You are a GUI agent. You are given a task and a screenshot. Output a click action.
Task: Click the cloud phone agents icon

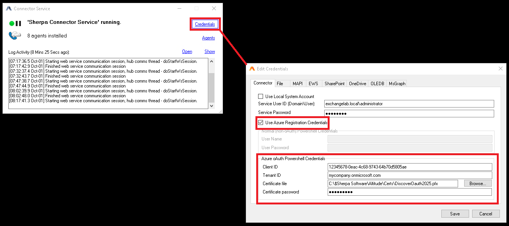pos(15,36)
